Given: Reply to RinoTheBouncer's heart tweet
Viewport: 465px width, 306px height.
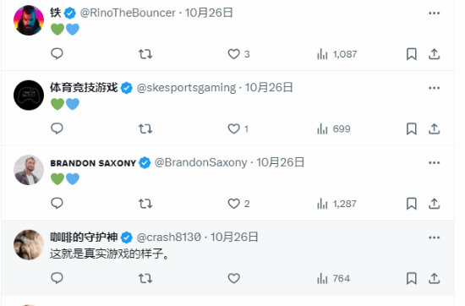Looking at the screenshot, I should pos(57,54).
